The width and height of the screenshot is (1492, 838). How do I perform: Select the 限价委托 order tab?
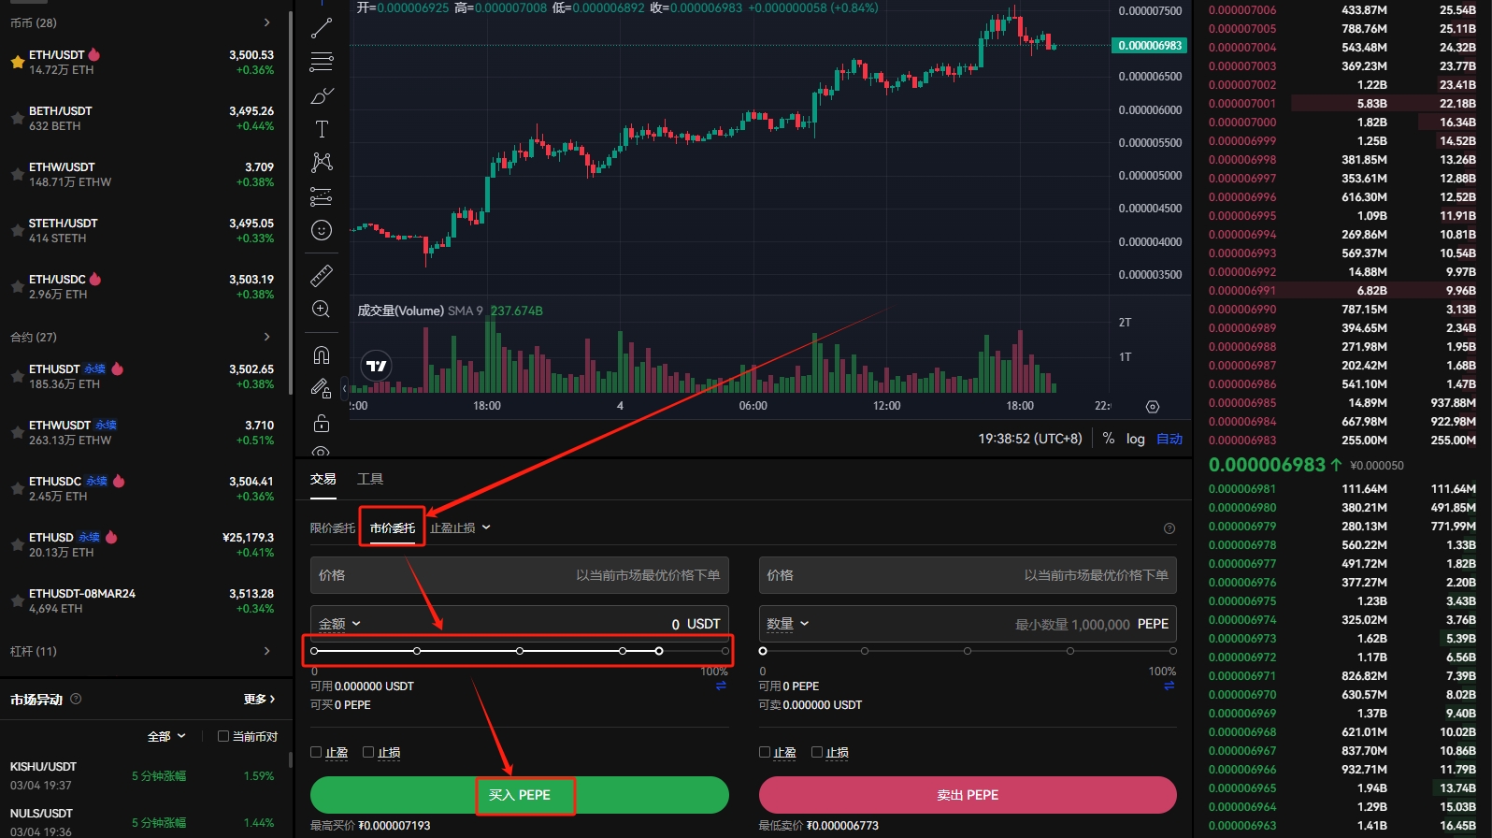(x=333, y=528)
